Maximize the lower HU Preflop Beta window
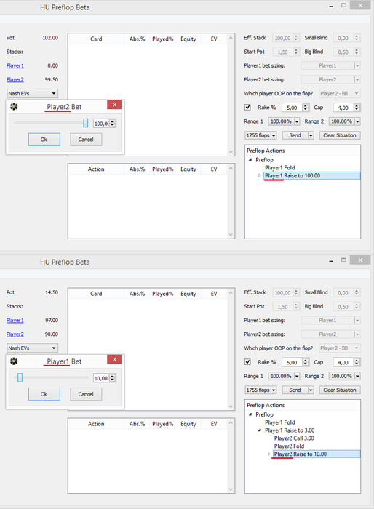The image size is (374, 509). 343,260
